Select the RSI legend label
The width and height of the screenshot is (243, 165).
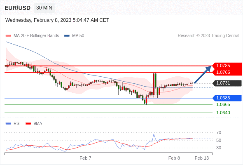(x=17, y=124)
